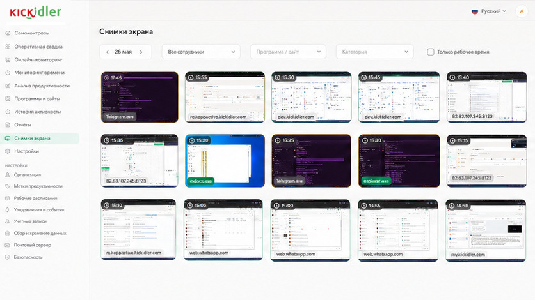Screen dimensions: 535x300
Task: Open Программы и сайты section
Action: pyautogui.click(x=37, y=99)
